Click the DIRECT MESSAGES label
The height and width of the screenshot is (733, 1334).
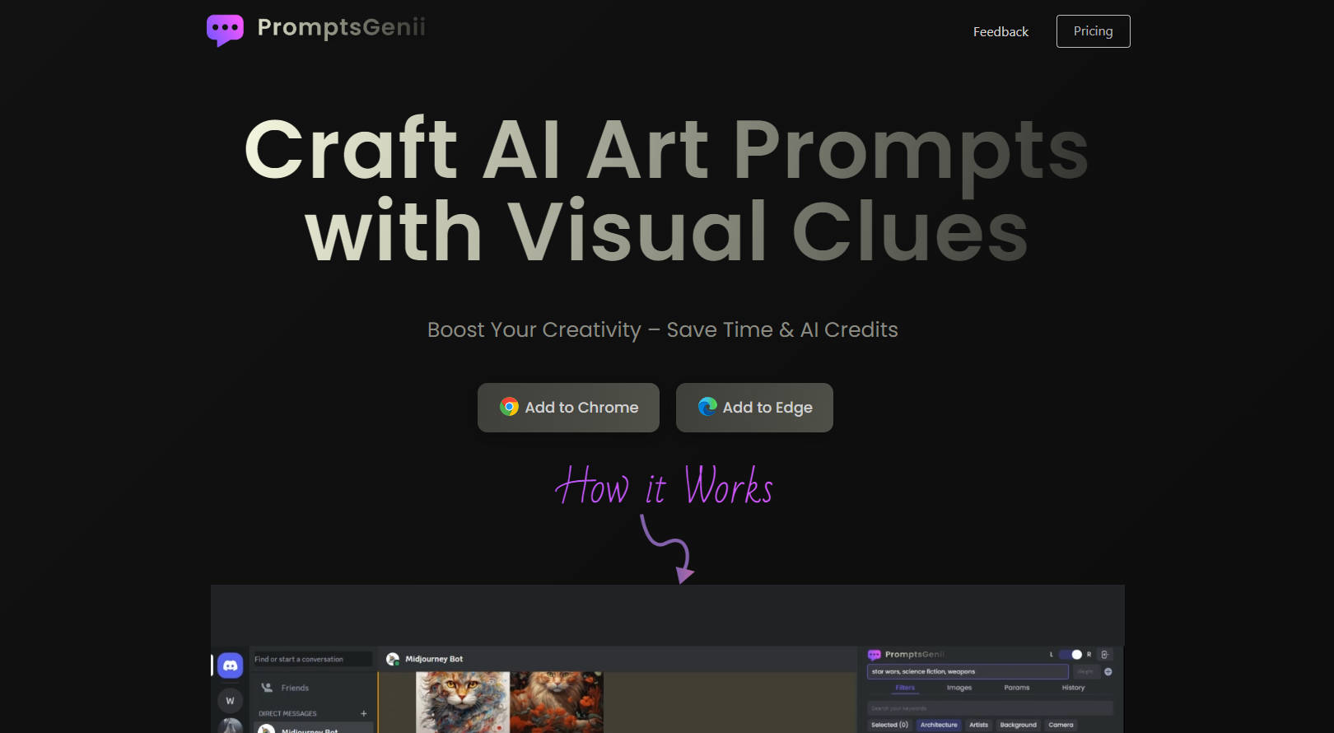[287, 714]
